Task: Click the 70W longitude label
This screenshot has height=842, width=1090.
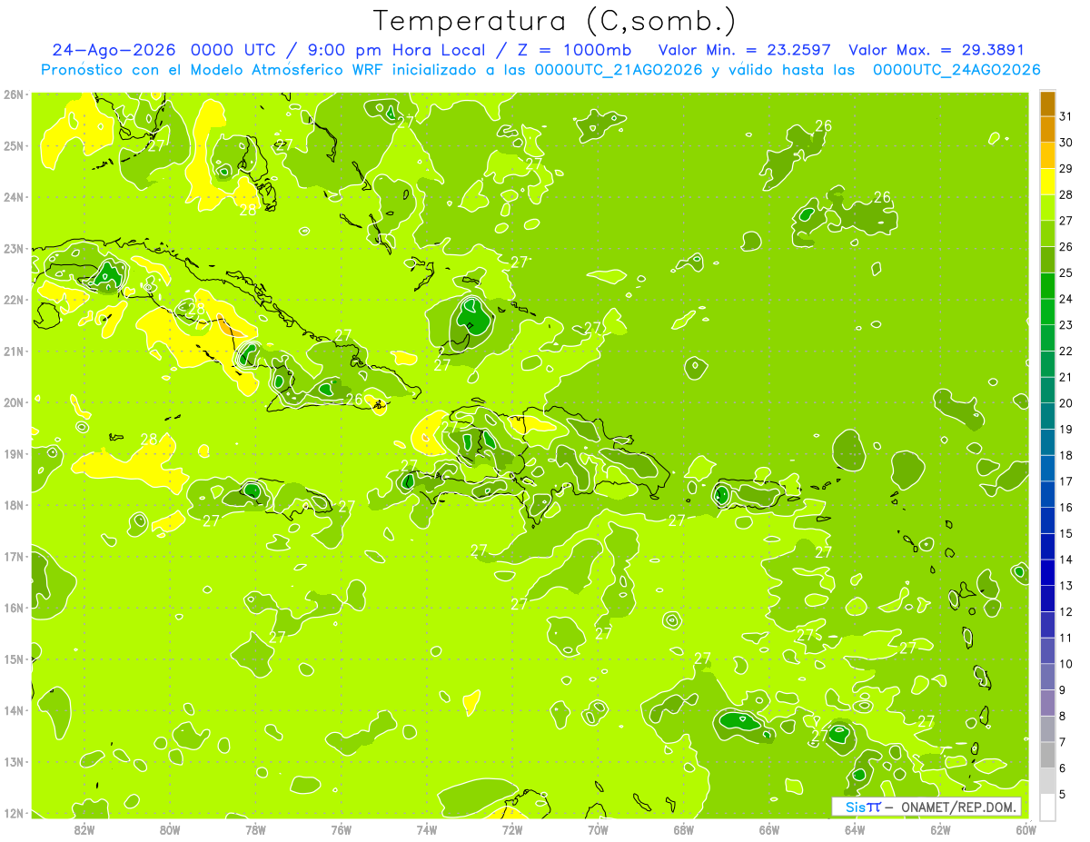Action: [x=598, y=829]
